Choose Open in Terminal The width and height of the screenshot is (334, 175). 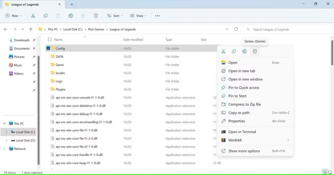point(255,132)
